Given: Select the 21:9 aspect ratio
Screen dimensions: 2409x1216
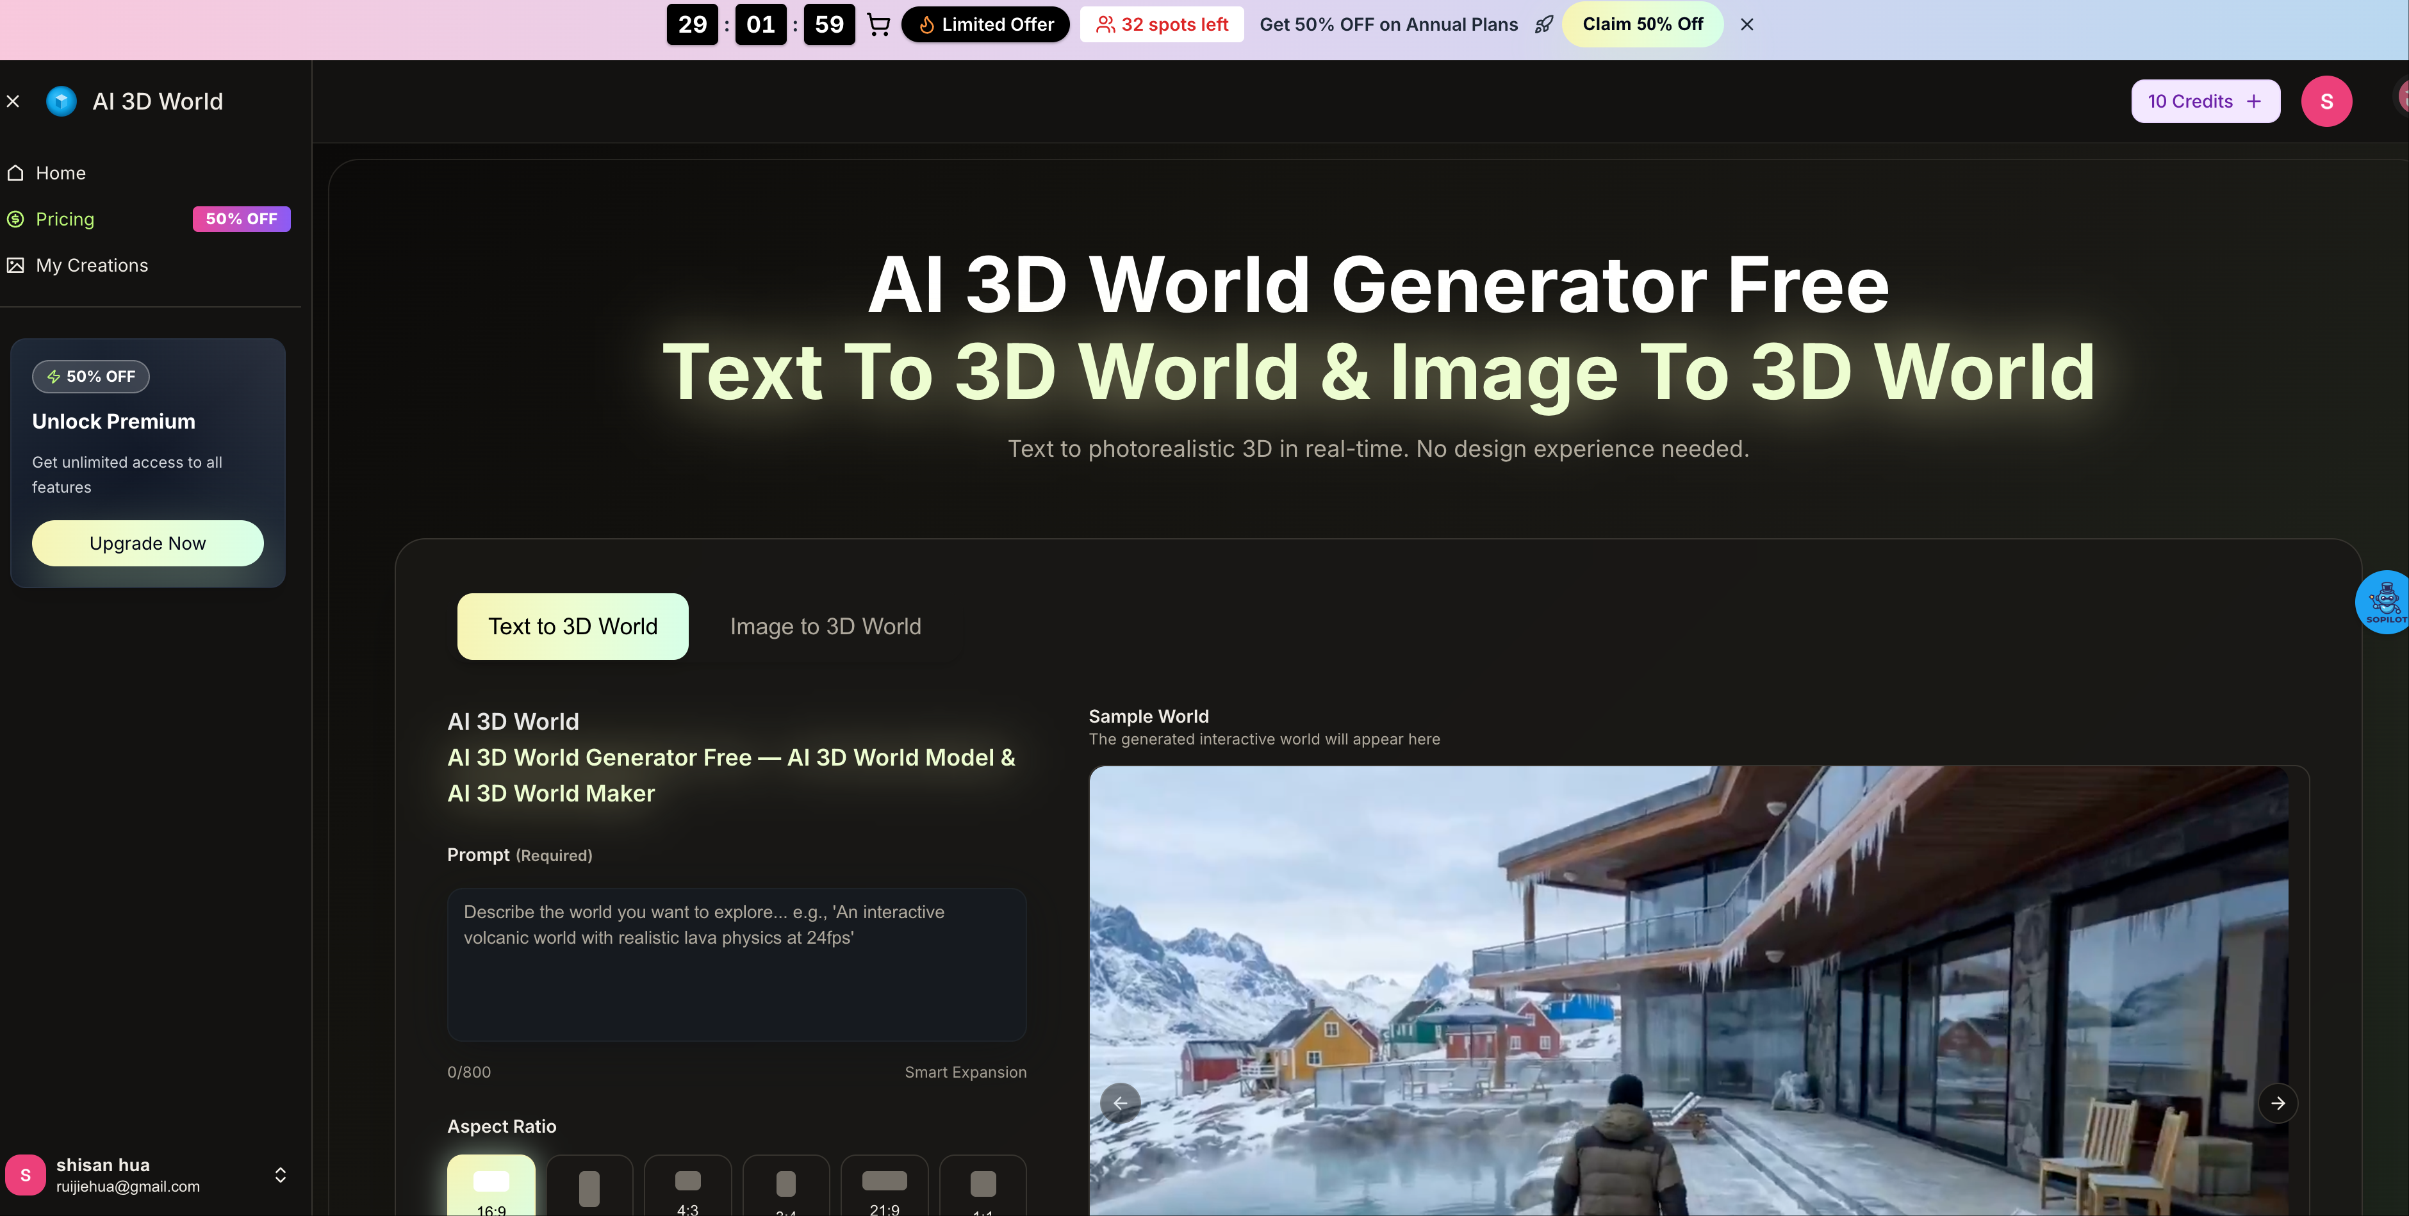Looking at the screenshot, I should click(884, 1188).
